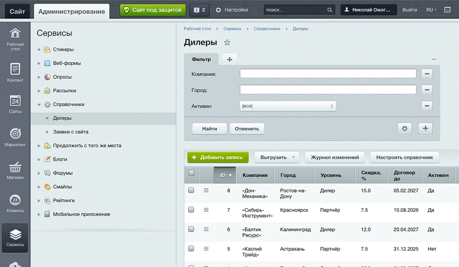Click the panel toggle icon next to RU
Screen dimensions: 459x267
(447, 10)
